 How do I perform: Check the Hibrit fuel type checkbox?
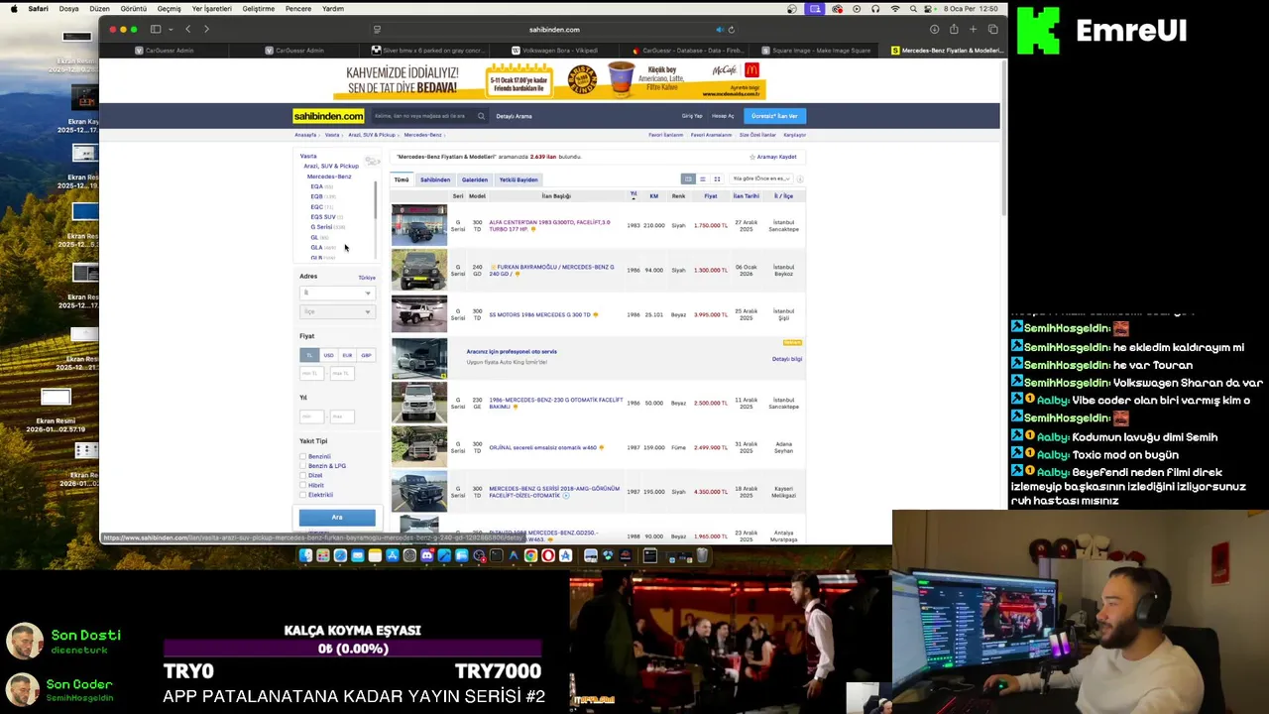point(302,485)
